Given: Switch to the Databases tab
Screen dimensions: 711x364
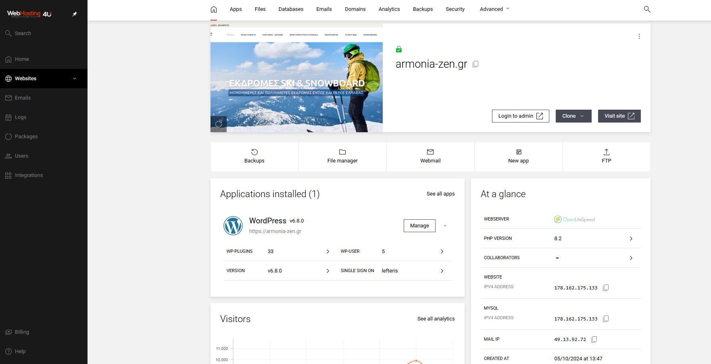Looking at the screenshot, I should (290, 9).
